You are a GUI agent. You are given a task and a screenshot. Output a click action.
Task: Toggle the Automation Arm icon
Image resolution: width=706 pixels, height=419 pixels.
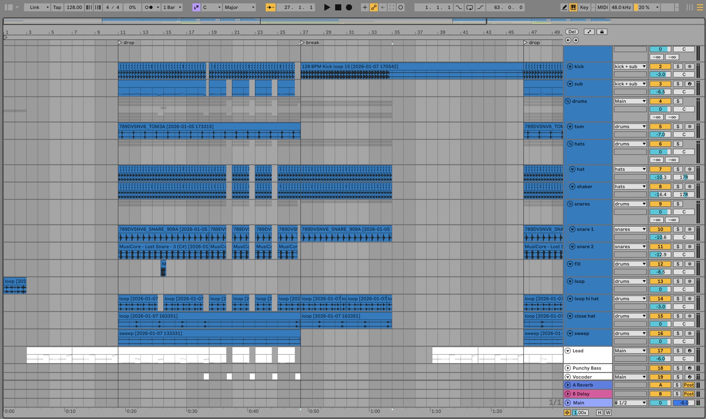374,7
